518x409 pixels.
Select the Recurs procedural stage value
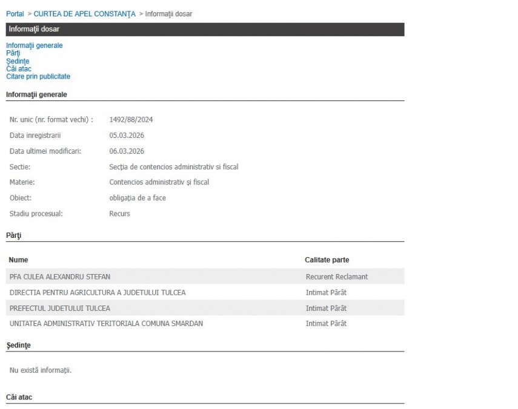coord(119,214)
